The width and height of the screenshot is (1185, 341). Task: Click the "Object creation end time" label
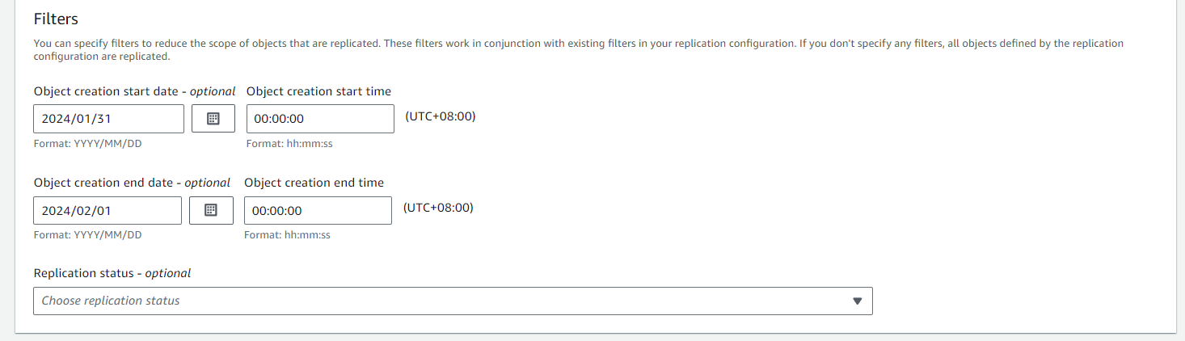[x=314, y=183]
